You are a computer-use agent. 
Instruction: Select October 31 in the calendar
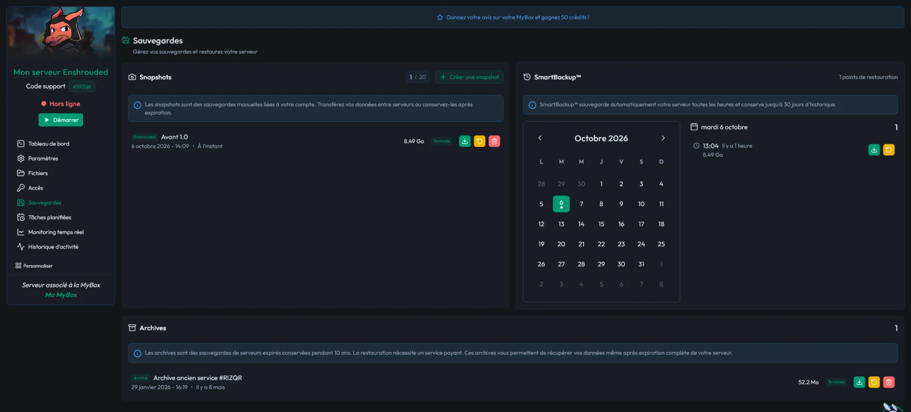click(x=641, y=264)
